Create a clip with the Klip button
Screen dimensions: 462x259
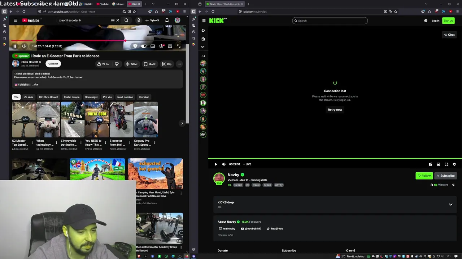tap(166, 64)
